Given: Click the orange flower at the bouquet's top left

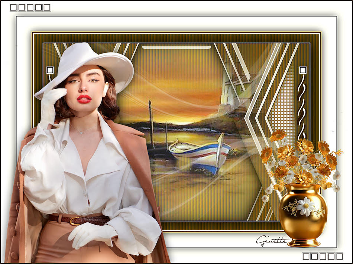Looking at the screenshot, I should click(x=278, y=135).
